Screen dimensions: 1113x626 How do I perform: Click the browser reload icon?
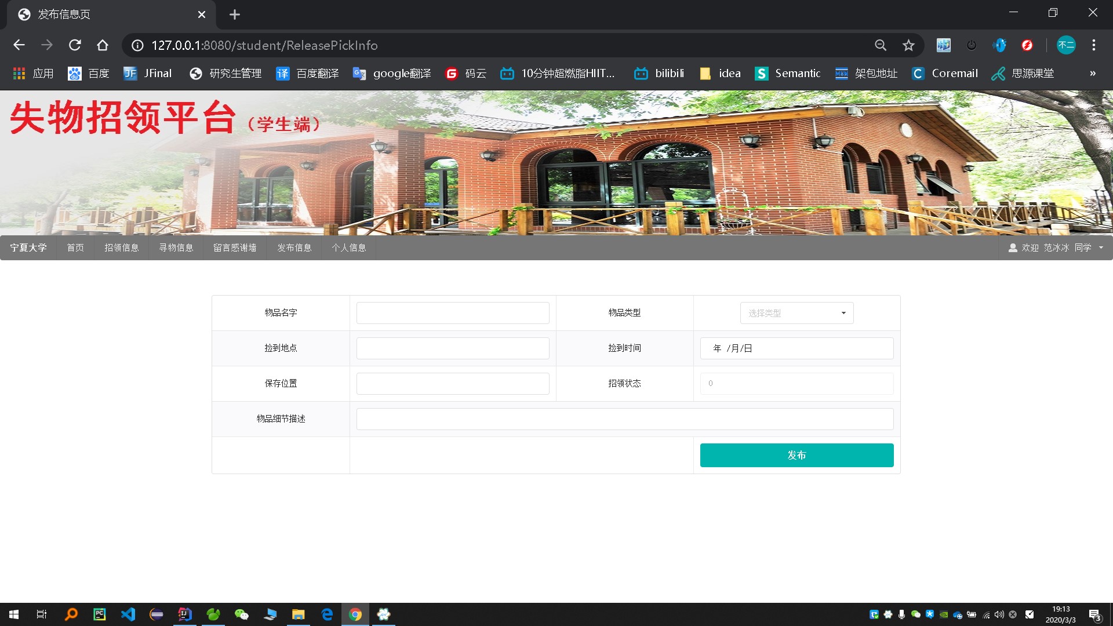pyautogui.click(x=75, y=45)
